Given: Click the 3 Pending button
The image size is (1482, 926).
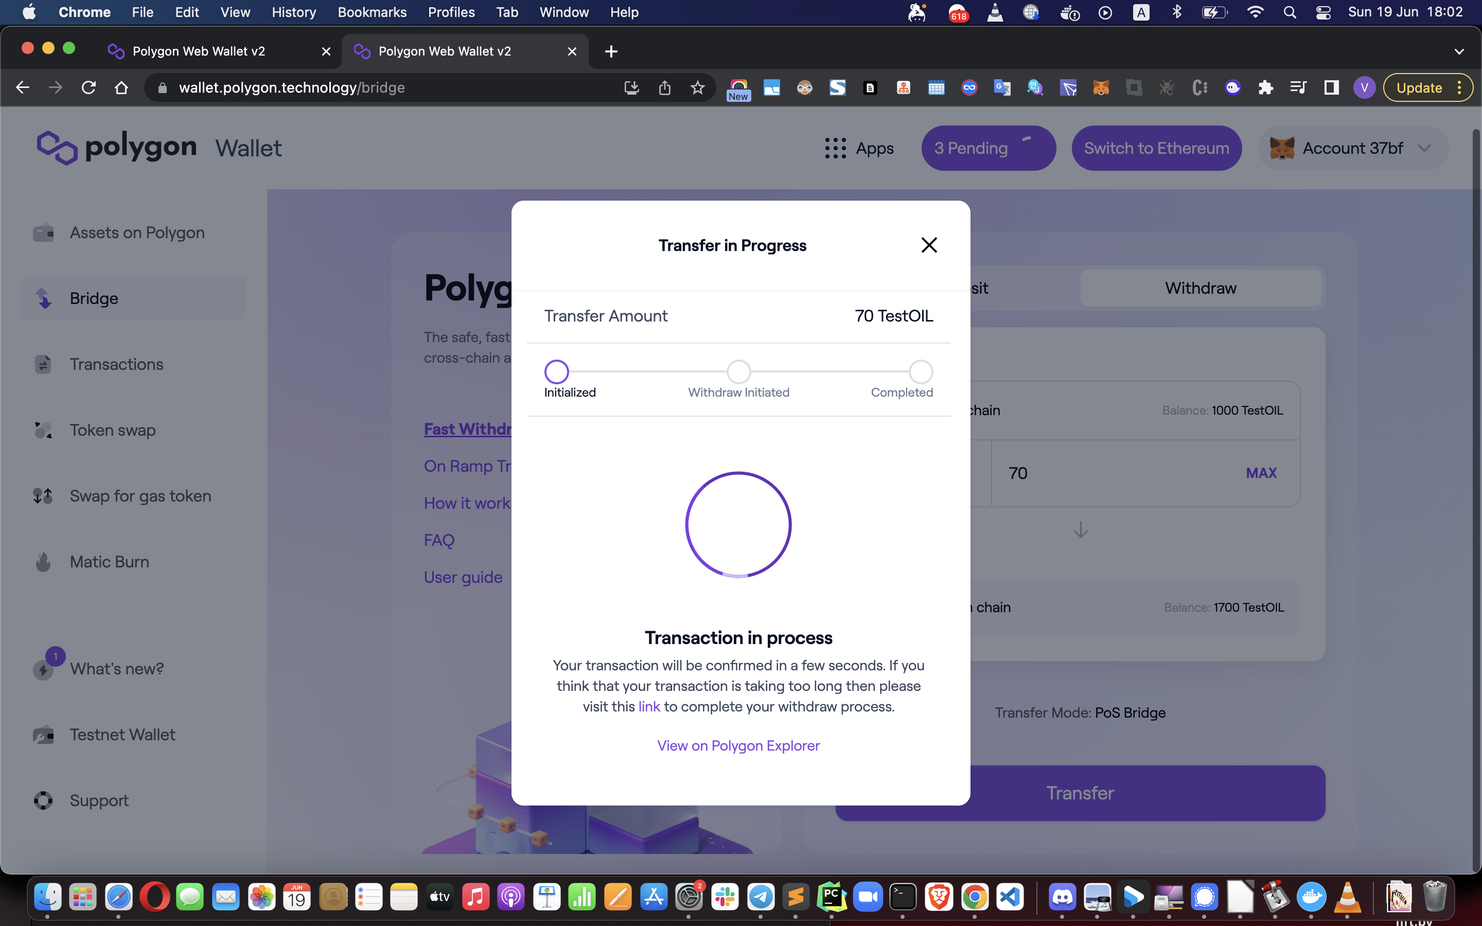Looking at the screenshot, I should coord(988,148).
